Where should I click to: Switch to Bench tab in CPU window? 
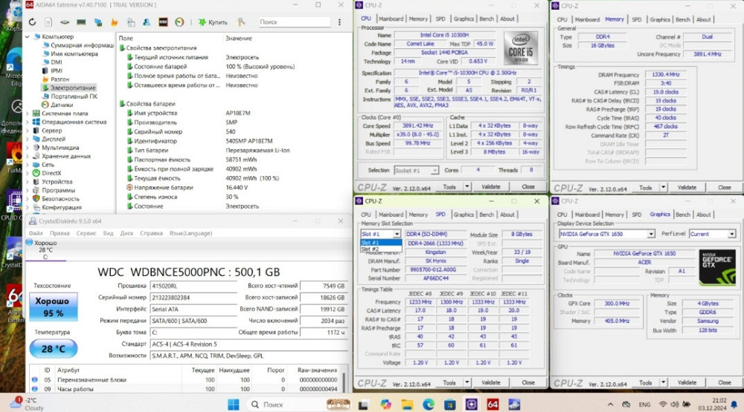tap(487, 19)
